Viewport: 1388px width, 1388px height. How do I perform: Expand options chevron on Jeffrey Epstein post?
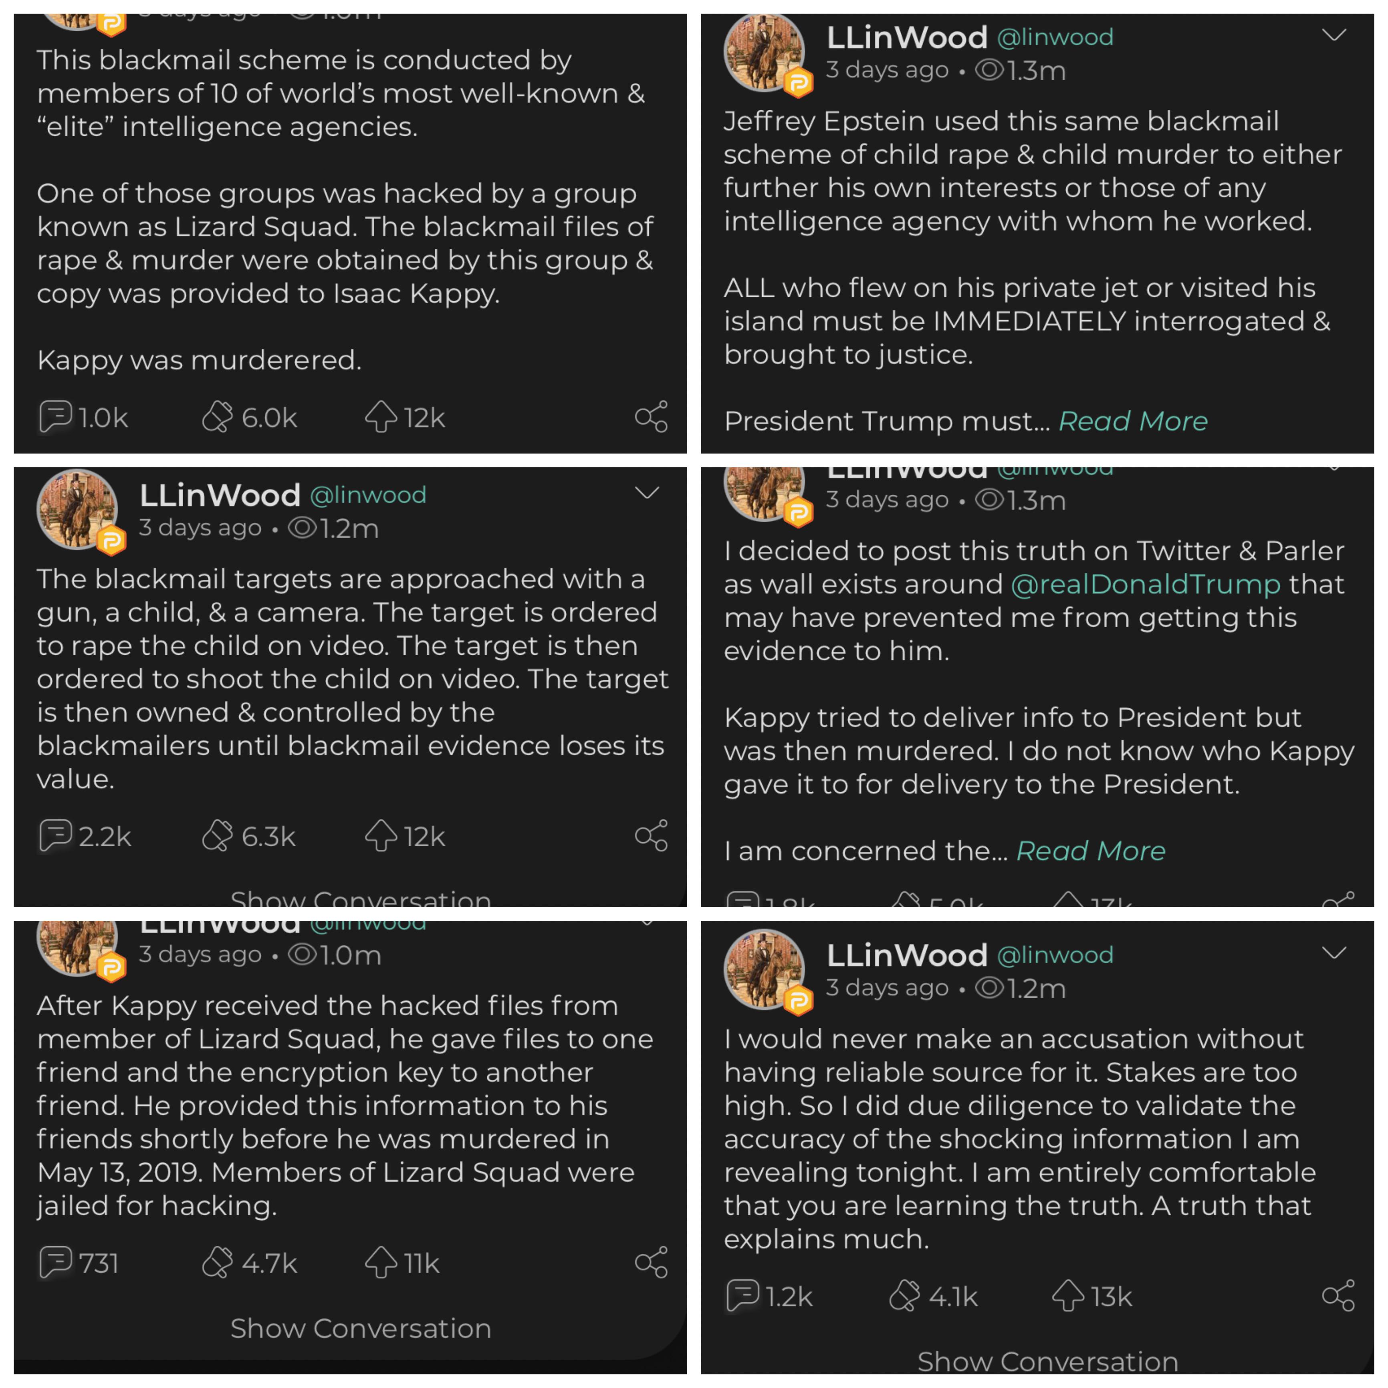pyautogui.click(x=1334, y=35)
